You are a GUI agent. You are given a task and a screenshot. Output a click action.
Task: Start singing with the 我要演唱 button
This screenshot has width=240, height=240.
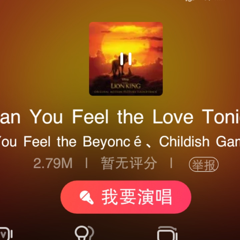126,197
